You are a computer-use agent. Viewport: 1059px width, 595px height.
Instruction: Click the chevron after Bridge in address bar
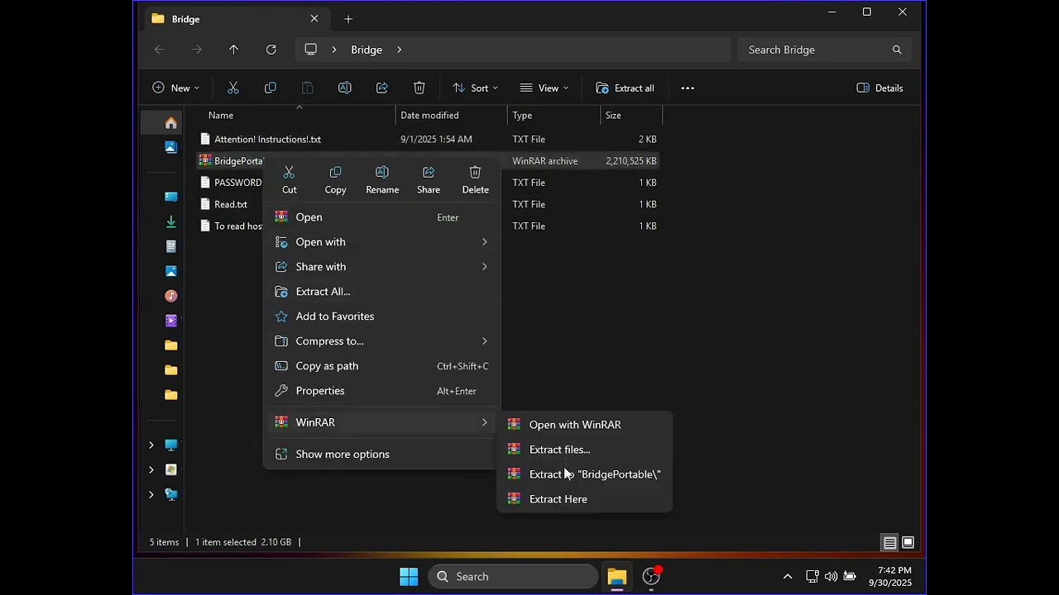(x=399, y=50)
